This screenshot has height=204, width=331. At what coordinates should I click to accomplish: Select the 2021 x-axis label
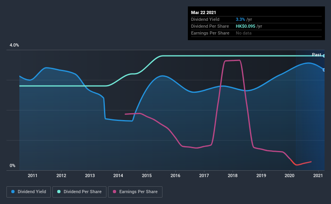[x=318, y=175]
